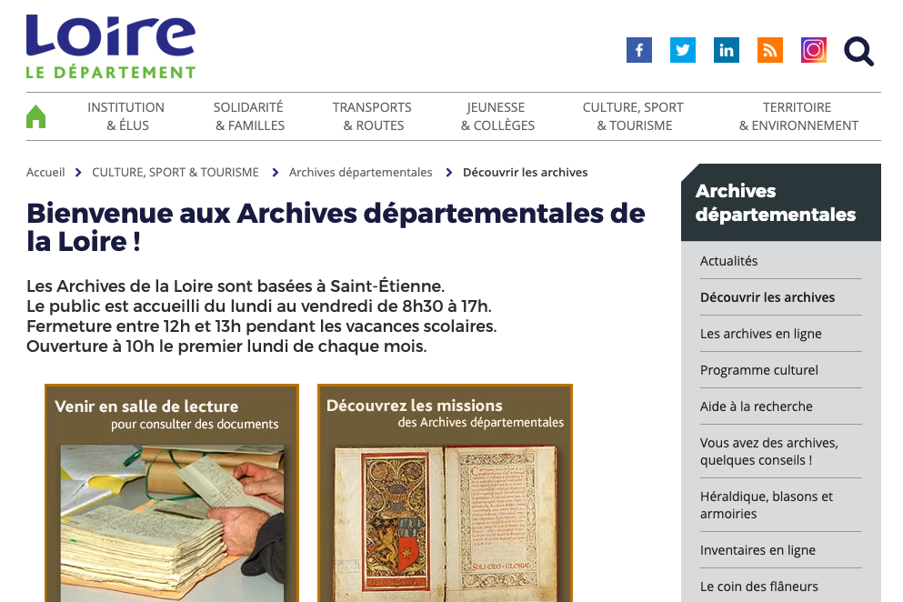Image resolution: width=903 pixels, height=602 pixels.
Task: Open the RSS feed icon
Action: coord(770,50)
